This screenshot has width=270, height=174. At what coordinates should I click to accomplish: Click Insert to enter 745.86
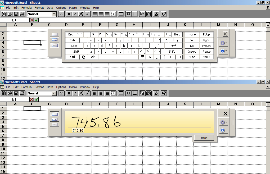click(204, 138)
